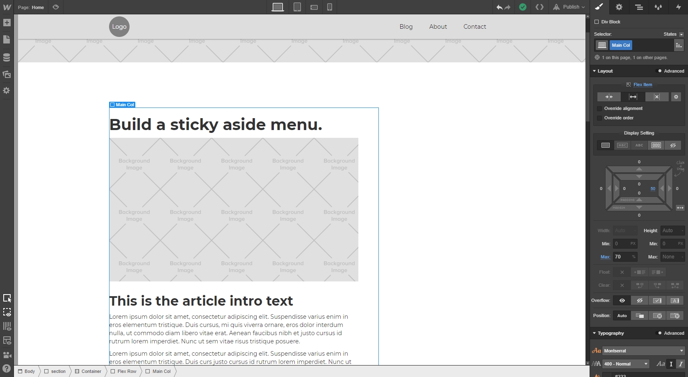
Task: Click the Blog nav link on canvas
Action: click(x=406, y=27)
